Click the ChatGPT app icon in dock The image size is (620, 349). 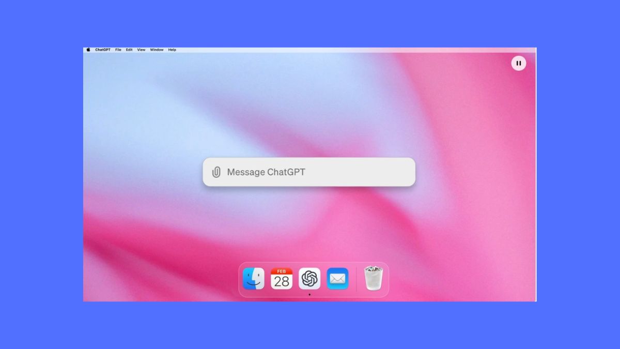[x=309, y=279]
